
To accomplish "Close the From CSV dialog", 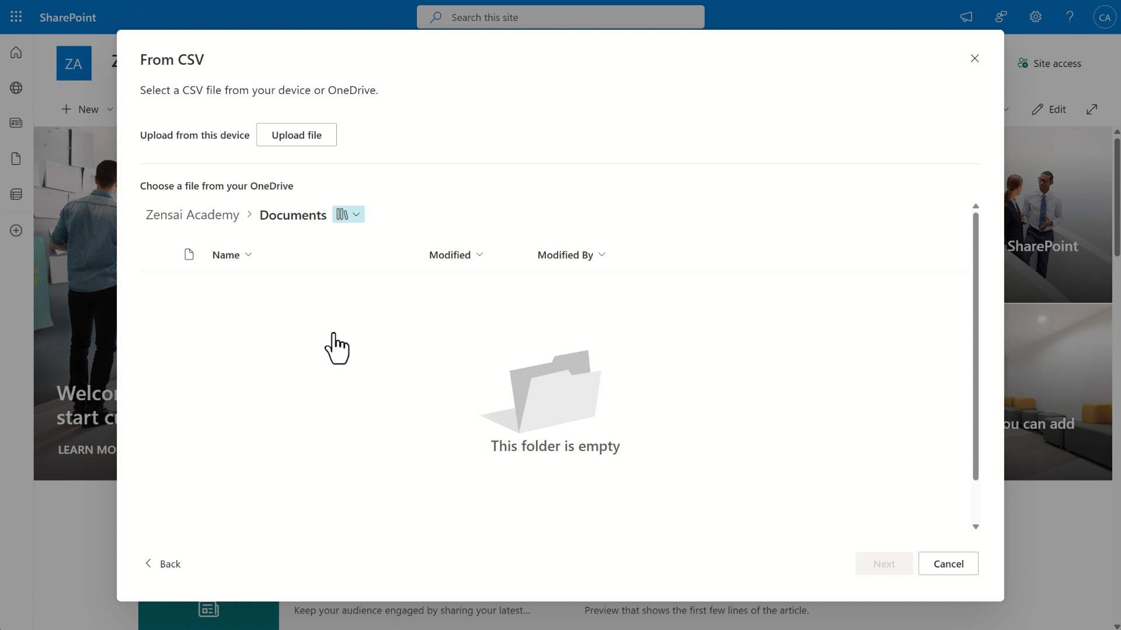I will pyautogui.click(x=974, y=58).
